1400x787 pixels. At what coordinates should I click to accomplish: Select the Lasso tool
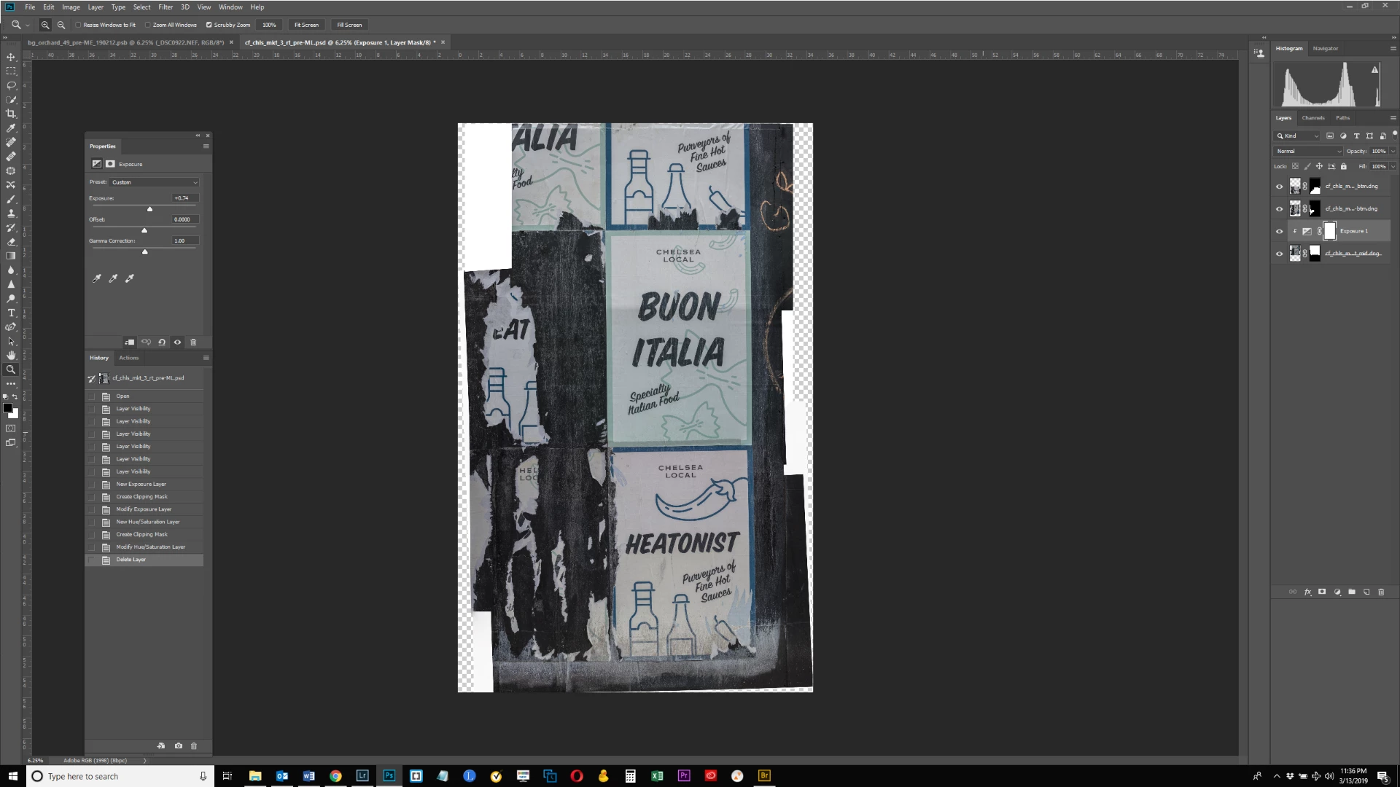coord(11,85)
